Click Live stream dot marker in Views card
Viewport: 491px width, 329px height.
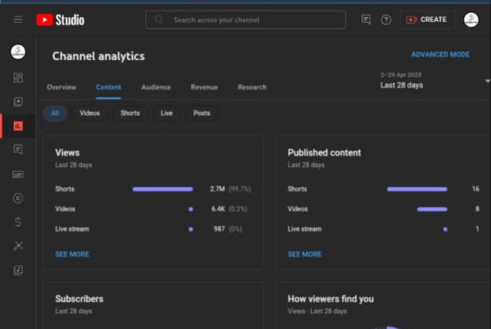(191, 229)
